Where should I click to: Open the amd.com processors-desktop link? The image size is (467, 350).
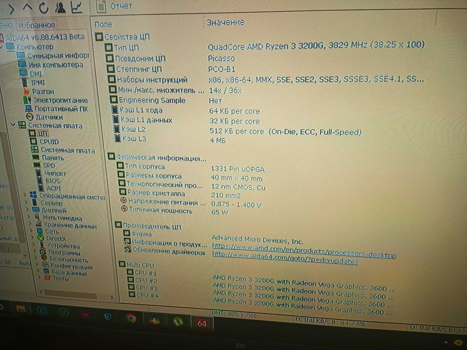pos(304,250)
